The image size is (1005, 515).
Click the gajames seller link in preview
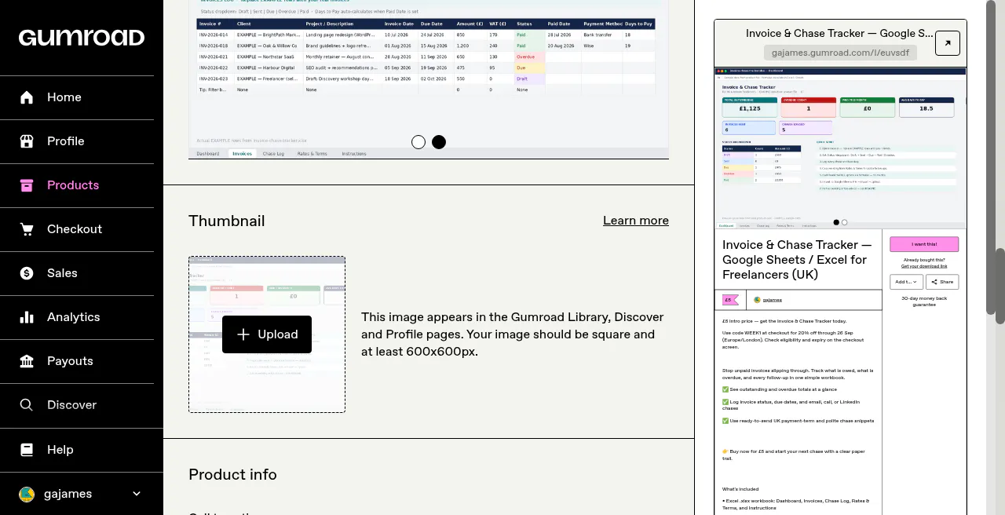(x=773, y=300)
